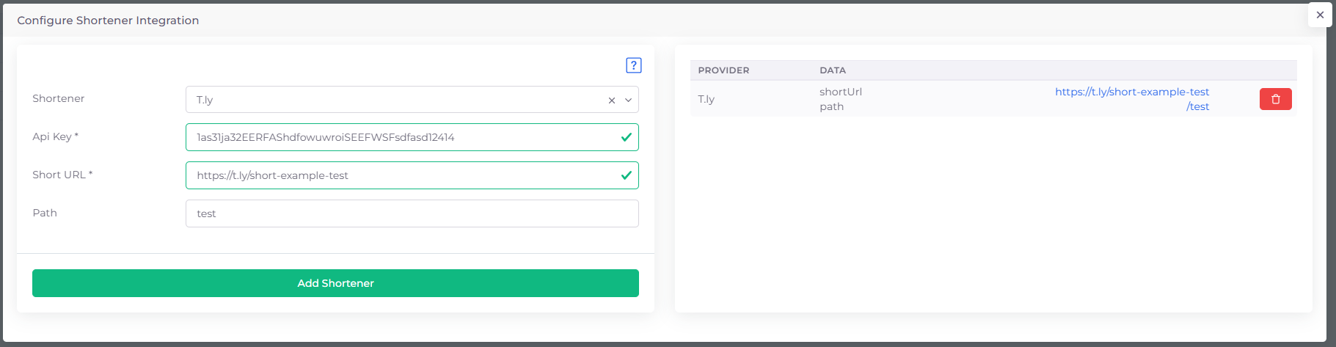This screenshot has width=1336, height=347.
Task: Click the Short URL field label
Action: pos(62,175)
